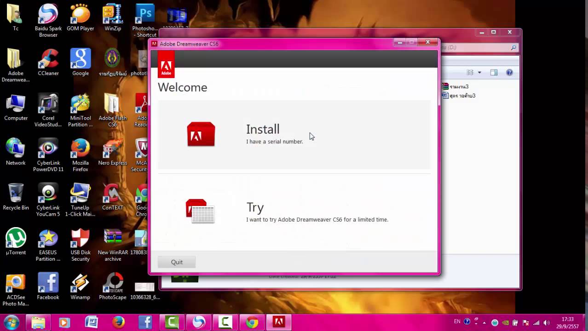Select สูตร รอด้าบ3 file in Explorer window
Image resolution: width=588 pixels, height=331 pixels.
[x=459, y=96]
